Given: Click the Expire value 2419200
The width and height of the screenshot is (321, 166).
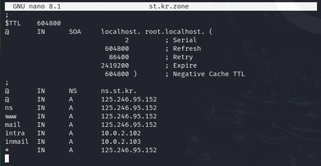Looking at the screenshot, I should pos(115,65).
